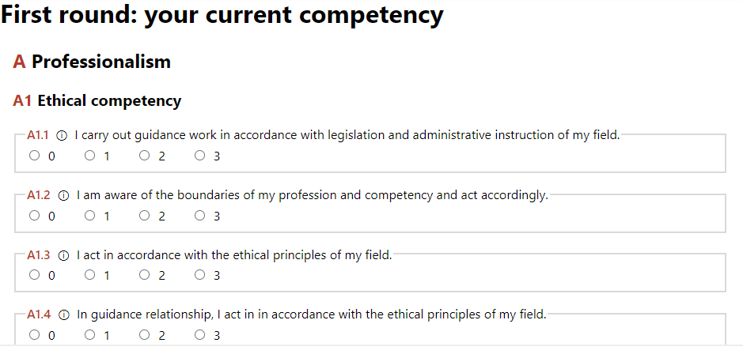743x354 pixels.
Task: Select rating 2 for A1.3
Action: 145,274
